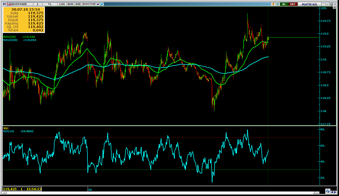Viewport: 339px width, 196px height.
Task: Click the Twitter bird icon
Action: (102, 4)
